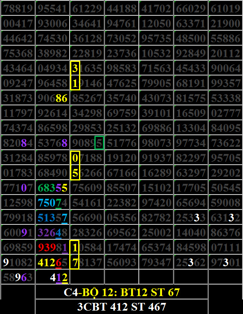The image size is (243, 314).
Task: Select cell with value 90064
Action: pyautogui.click(x=225, y=68)
